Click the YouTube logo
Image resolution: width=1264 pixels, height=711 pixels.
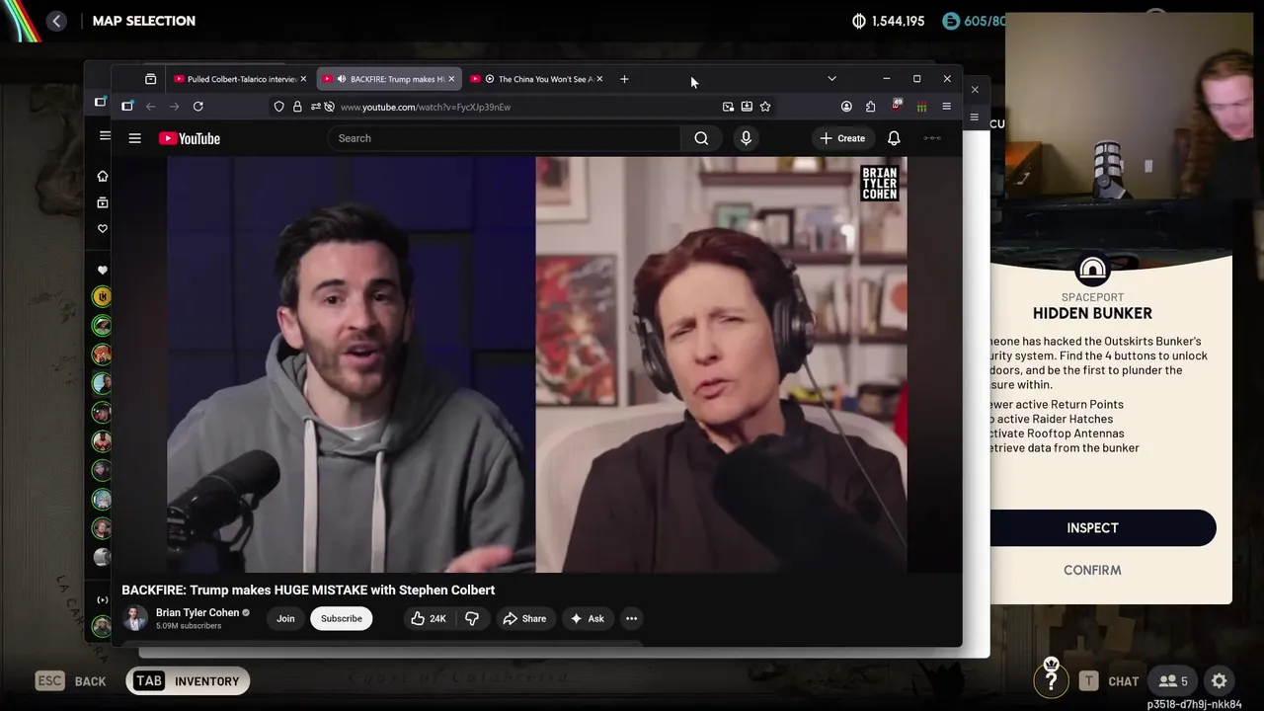pyautogui.click(x=190, y=138)
